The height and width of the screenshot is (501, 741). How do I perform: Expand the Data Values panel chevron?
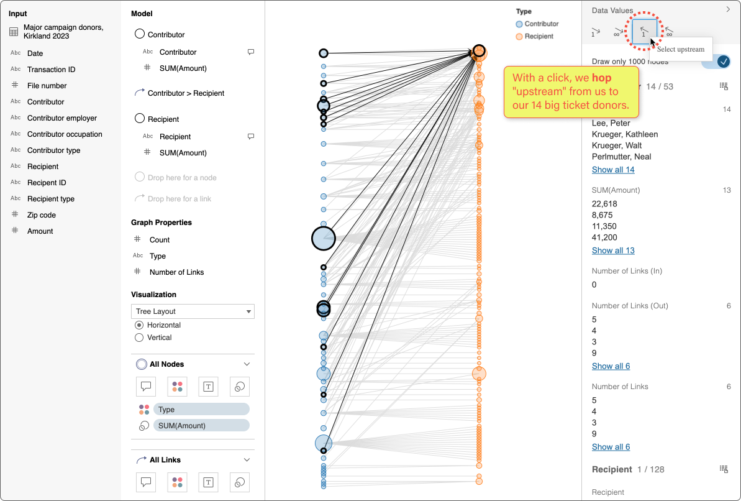pos(728,9)
